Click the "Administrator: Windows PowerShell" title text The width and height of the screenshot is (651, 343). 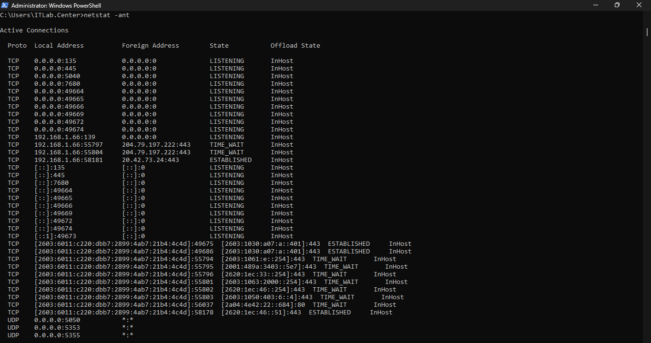tap(56, 6)
